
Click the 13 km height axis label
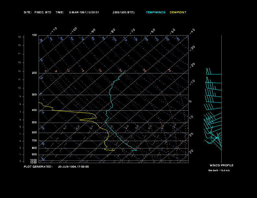point(19,62)
